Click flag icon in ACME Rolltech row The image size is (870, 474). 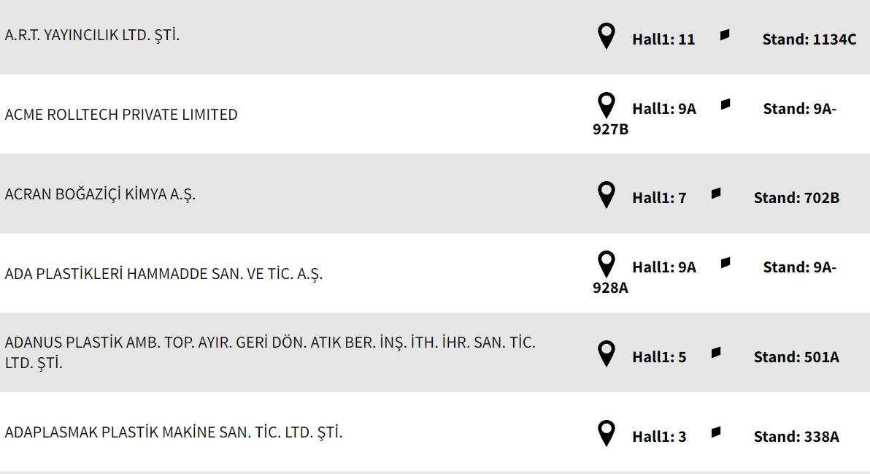pyautogui.click(x=725, y=104)
